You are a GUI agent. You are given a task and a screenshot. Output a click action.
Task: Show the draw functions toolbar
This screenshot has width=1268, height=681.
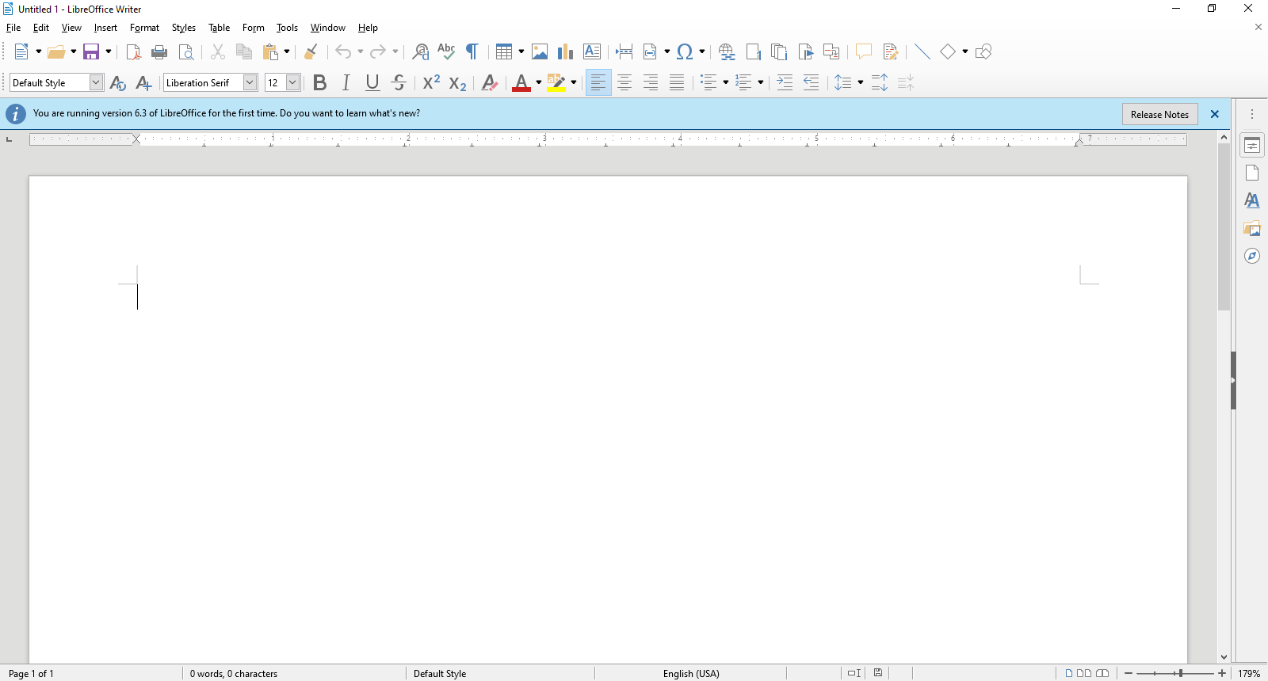point(983,52)
